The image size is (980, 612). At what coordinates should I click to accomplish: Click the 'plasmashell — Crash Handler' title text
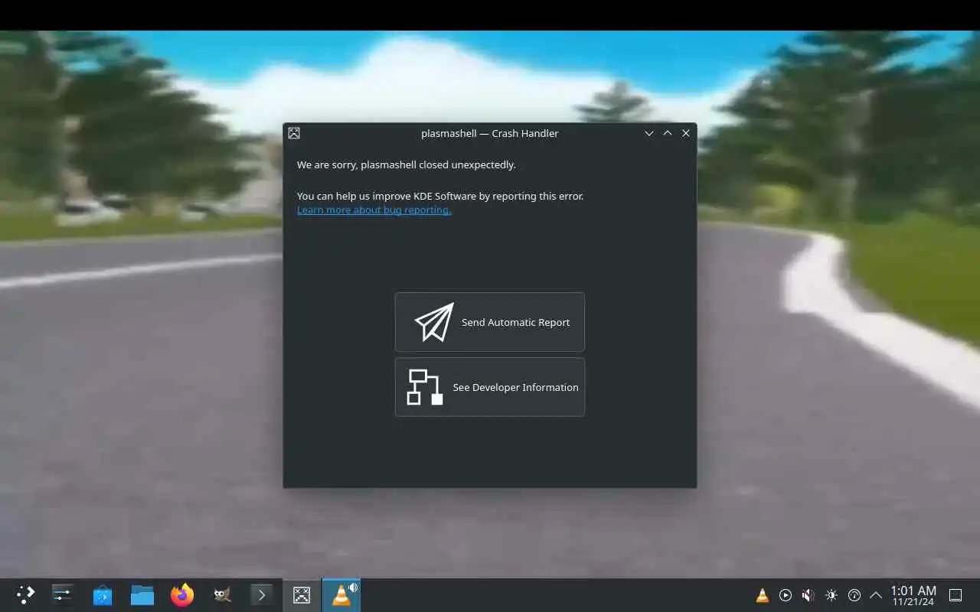click(490, 133)
